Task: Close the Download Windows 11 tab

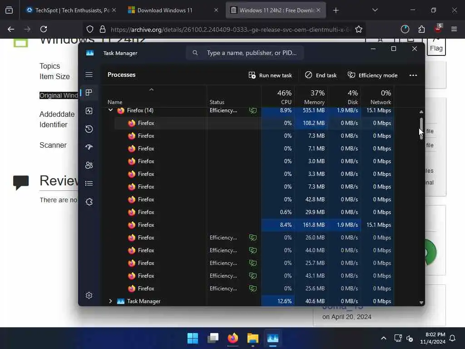Action: [x=216, y=10]
